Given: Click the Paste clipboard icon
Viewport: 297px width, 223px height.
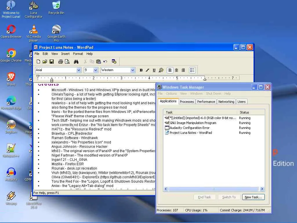Looking at the screenshot, I should click(x=99, y=62).
